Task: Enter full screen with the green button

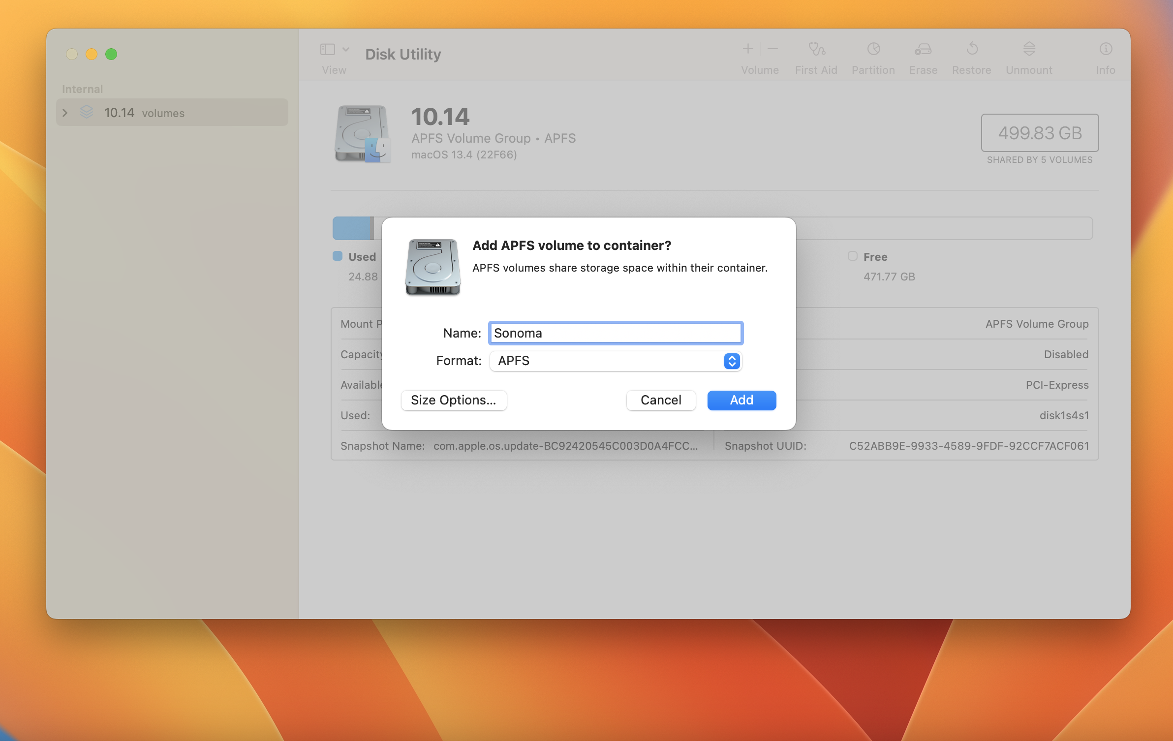Action: 111,54
